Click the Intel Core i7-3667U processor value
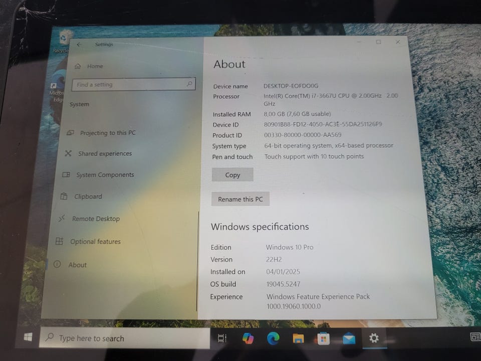 (x=330, y=99)
